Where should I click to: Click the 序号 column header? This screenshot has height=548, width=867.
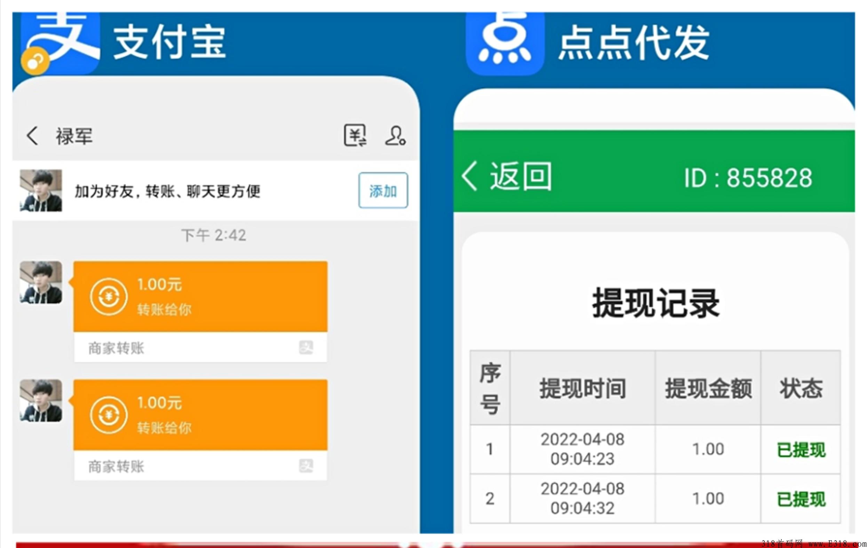[x=490, y=388]
